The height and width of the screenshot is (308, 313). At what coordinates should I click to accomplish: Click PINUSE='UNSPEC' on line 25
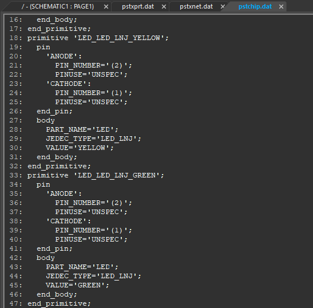click(91, 102)
